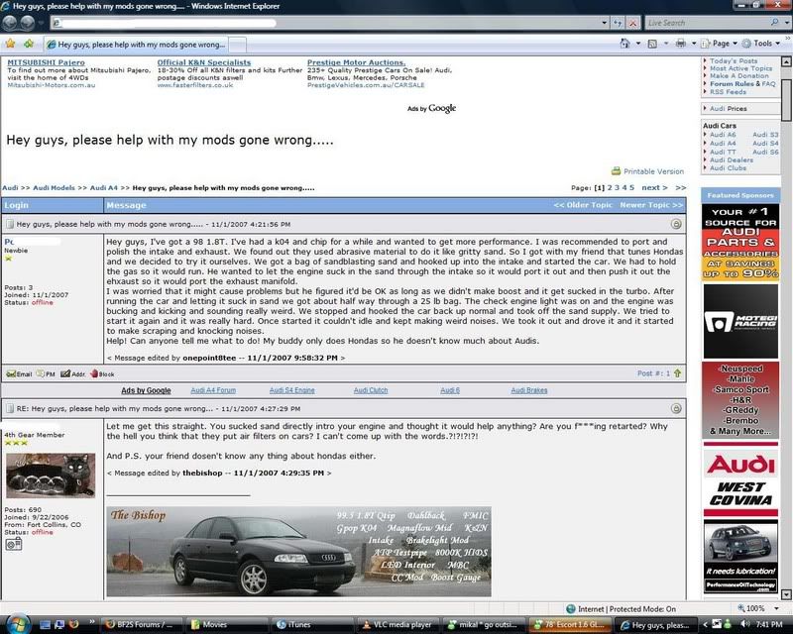Click the browser Back arrow button
The image size is (793, 634).
click(x=10, y=23)
